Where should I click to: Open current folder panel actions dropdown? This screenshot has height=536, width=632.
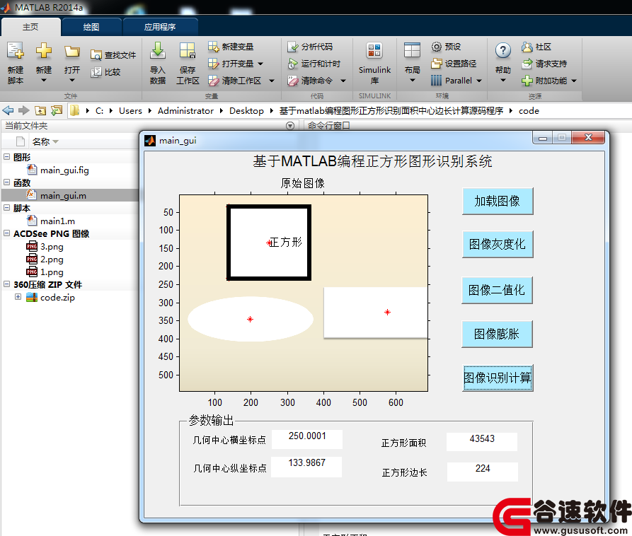click(289, 126)
